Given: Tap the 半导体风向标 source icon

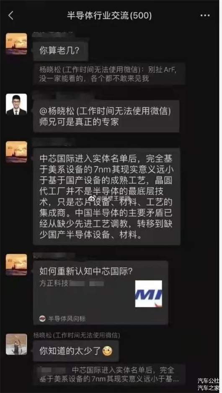Looking at the screenshot, I should 43,318.
